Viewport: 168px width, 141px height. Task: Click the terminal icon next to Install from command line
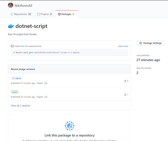tap(12, 46)
